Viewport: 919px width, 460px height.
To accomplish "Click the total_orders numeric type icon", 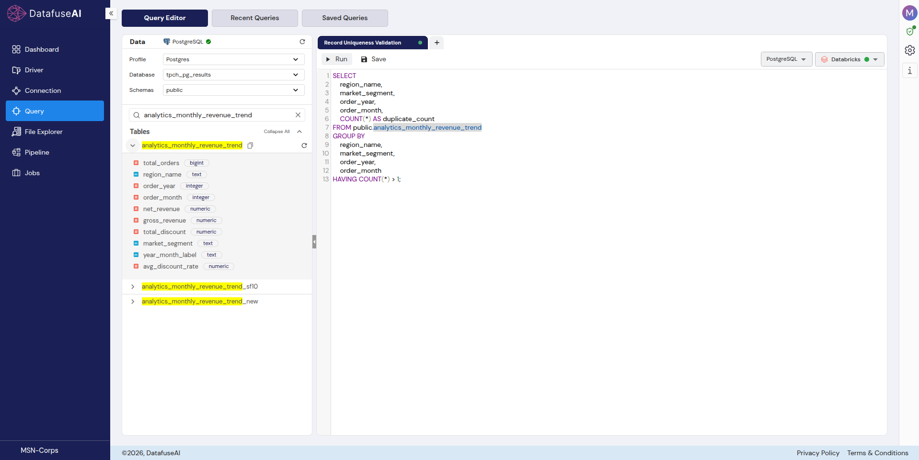I will 136,163.
